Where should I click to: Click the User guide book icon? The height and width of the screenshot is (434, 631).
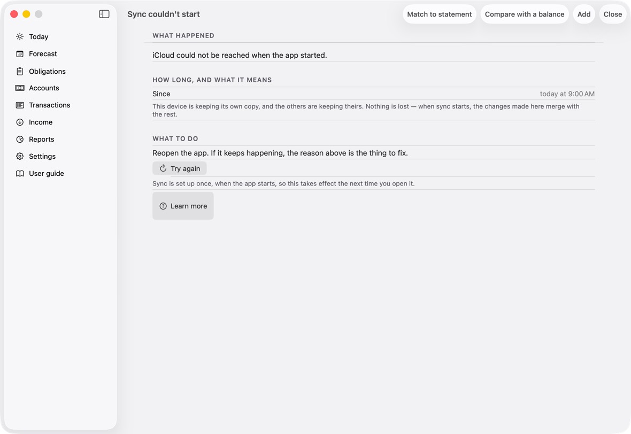[20, 173]
